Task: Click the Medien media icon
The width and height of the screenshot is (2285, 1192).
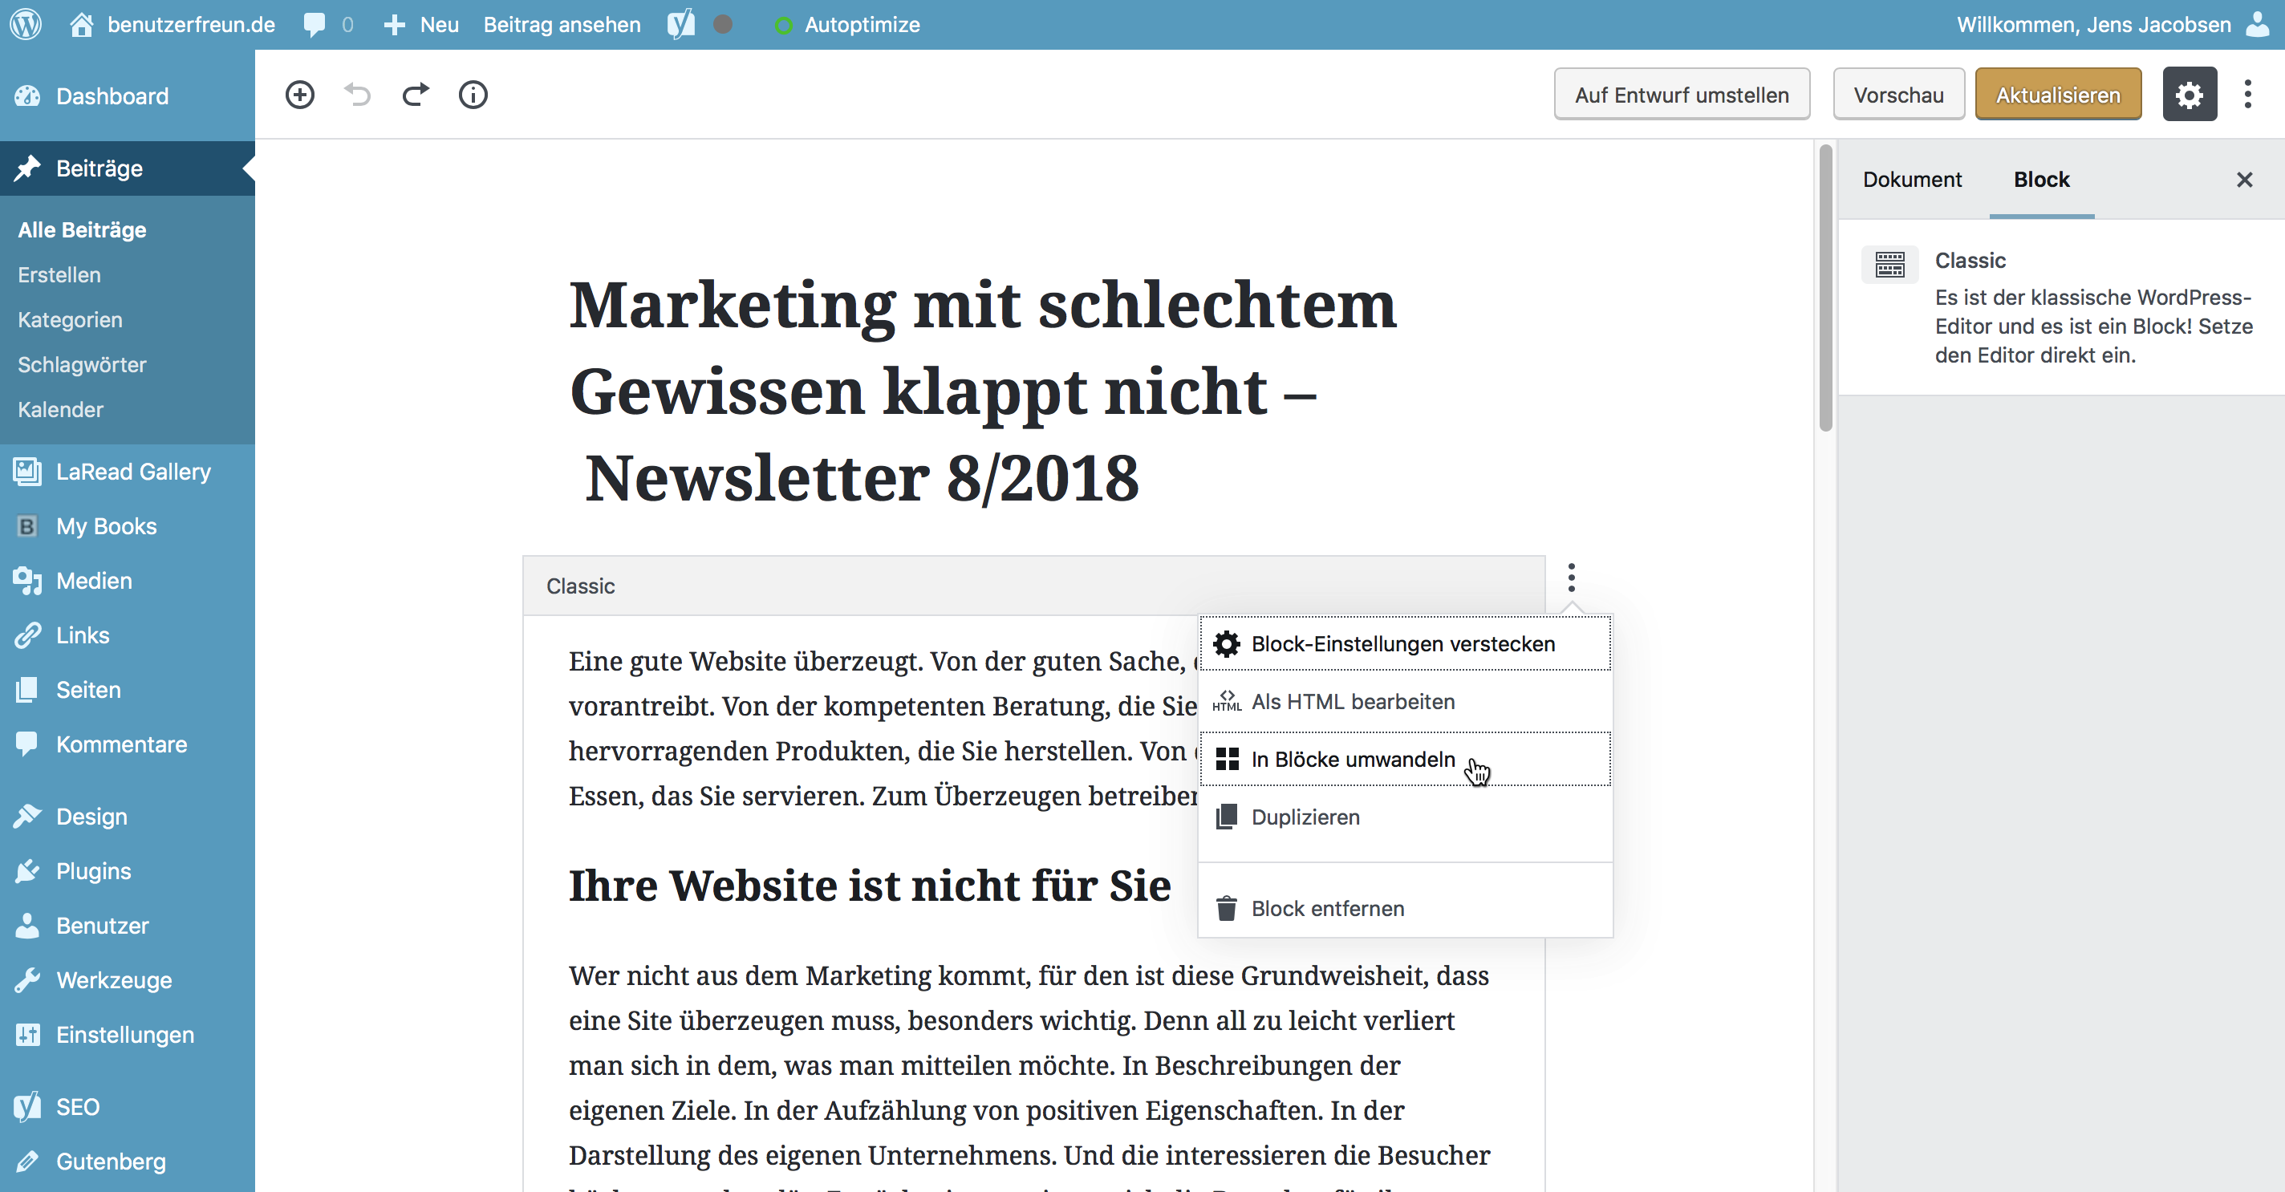Action: pos(27,580)
